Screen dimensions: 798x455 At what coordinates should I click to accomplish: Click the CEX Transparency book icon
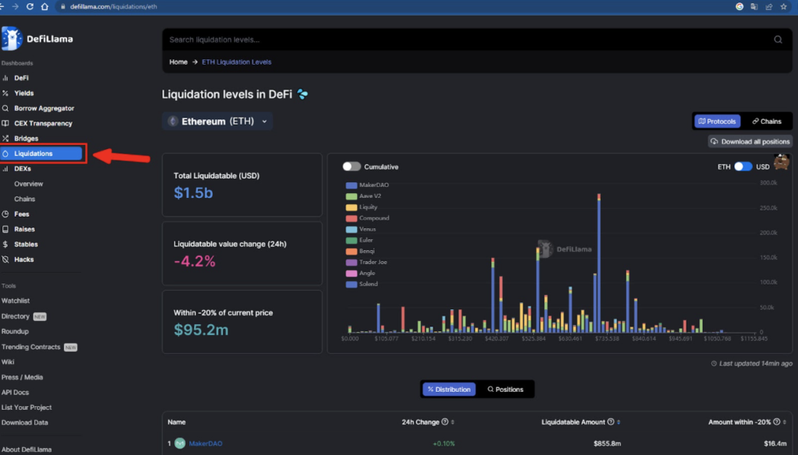pyautogui.click(x=5, y=123)
